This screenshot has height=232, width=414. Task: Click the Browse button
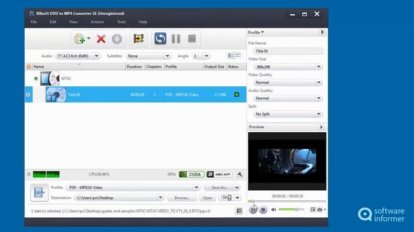(x=182, y=198)
